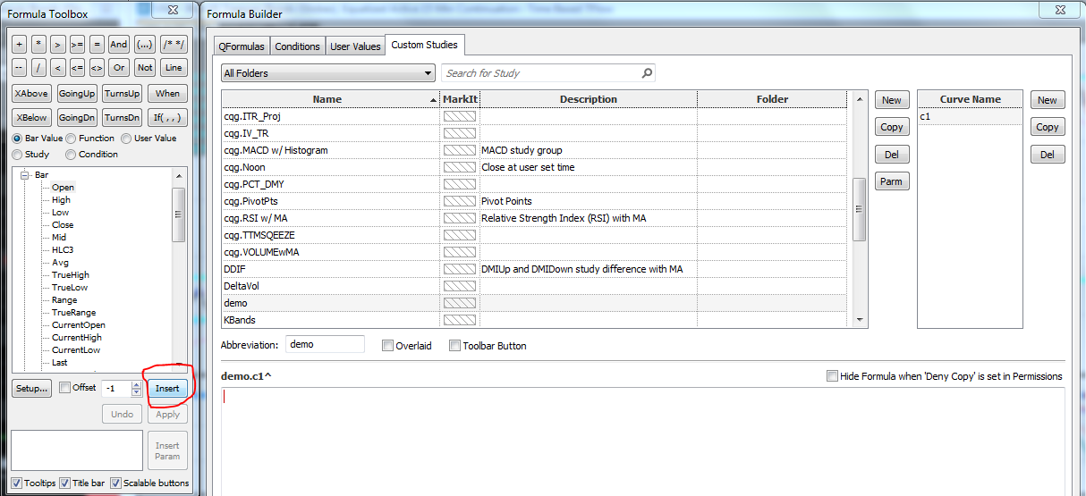Click Copy button next to Curve Name list

coord(1048,127)
